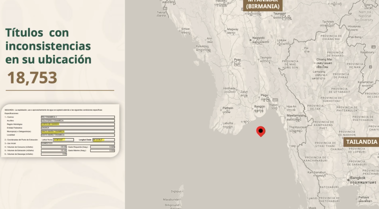Screen dimensions: 379x209
Task: Click the 18,753 count figure
Action: pyautogui.click(x=32, y=78)
